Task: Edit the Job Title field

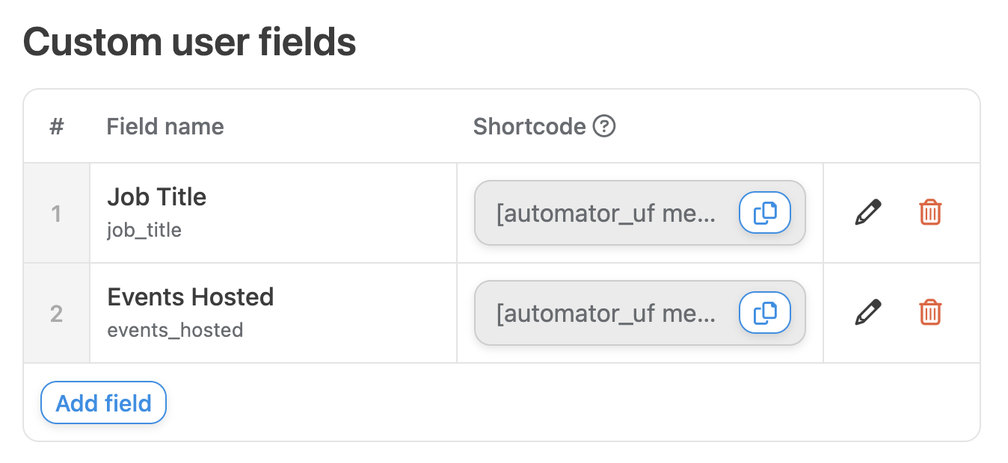Action: click(867, 213)
